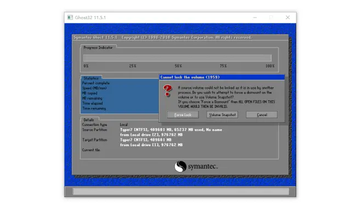Minimize the Ghost32 window
The height and width of the screenshot is (207, 362).
click(x=255, y=18)
